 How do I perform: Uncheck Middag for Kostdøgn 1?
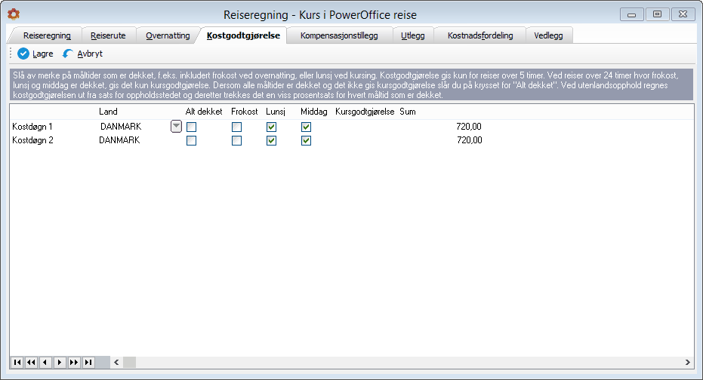point(307,127)
